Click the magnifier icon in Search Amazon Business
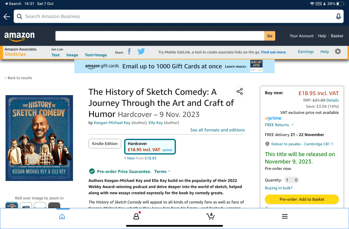The width and height of the screenshot is (349, 229). coord(19,16)
